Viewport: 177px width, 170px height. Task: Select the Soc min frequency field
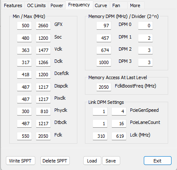click(24, 38)
